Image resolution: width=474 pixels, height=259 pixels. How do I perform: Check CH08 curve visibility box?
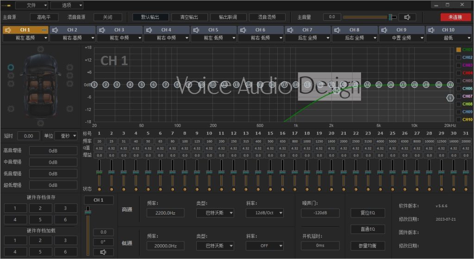[459, 104]
